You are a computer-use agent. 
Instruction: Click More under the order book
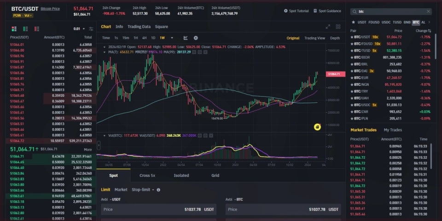(87, 149)
